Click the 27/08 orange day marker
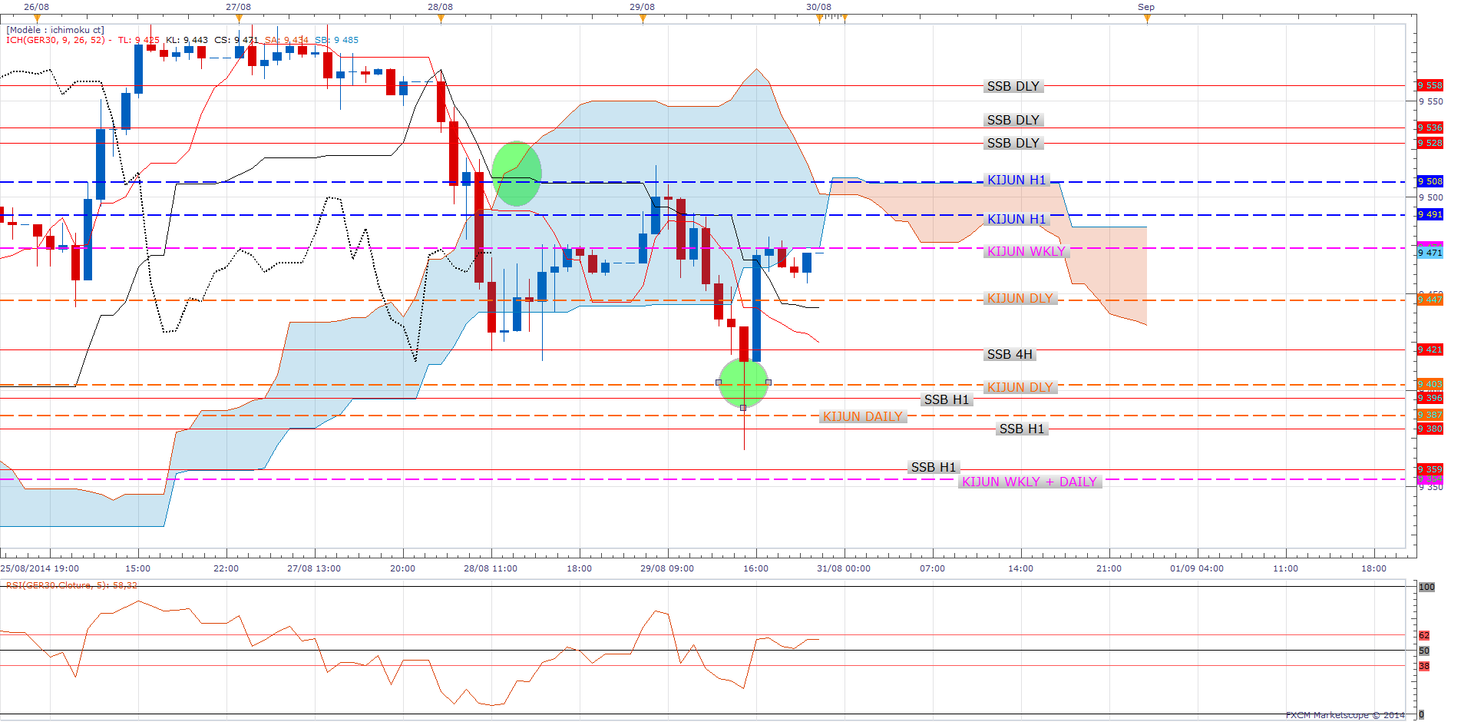Viewport: 1461px width, 722px height. pos(239,18)
